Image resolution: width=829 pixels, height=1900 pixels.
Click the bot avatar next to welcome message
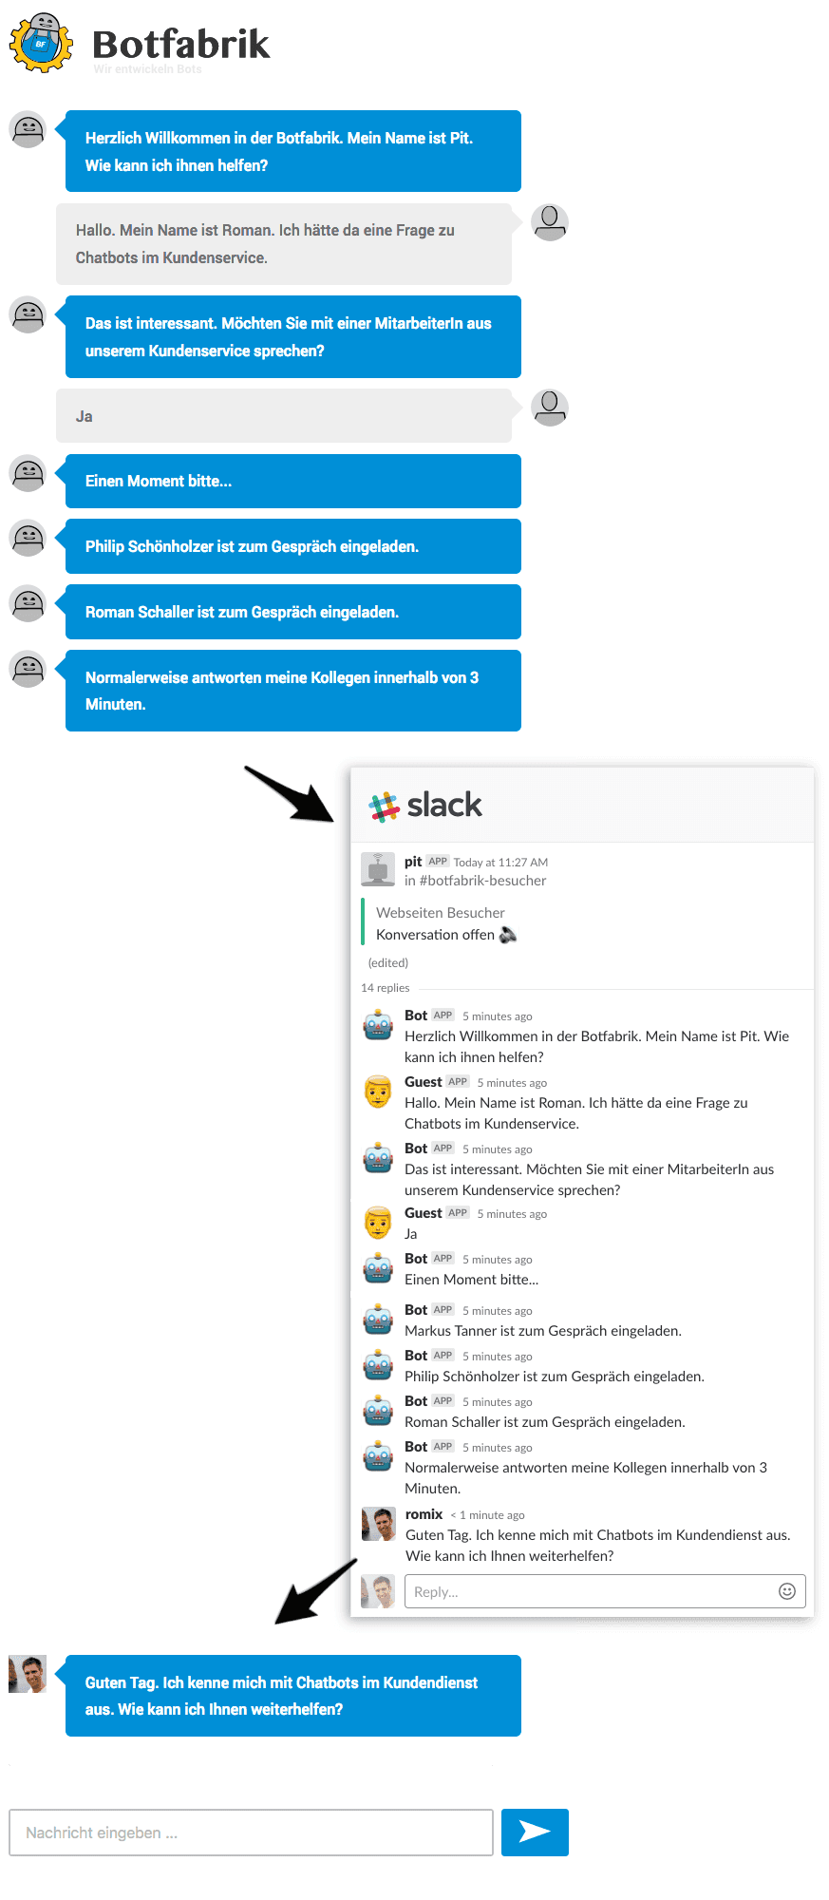click(28, 129)
